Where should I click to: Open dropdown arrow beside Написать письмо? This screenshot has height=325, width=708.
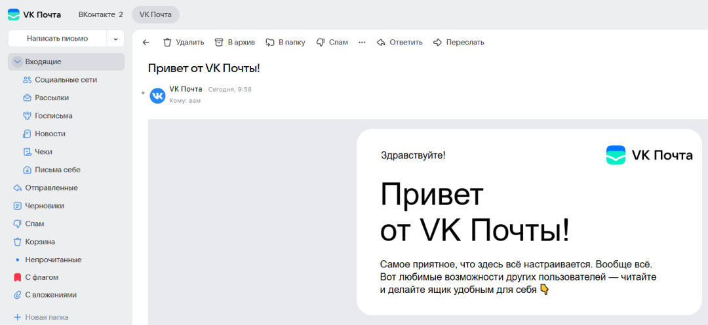click(x=115, y=39)
